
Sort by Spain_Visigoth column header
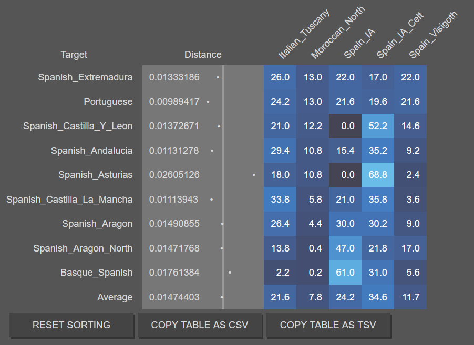point(433,35)
